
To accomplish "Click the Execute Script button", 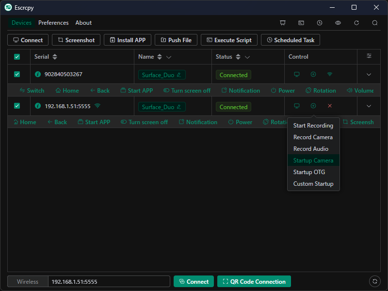I will 229,40.
